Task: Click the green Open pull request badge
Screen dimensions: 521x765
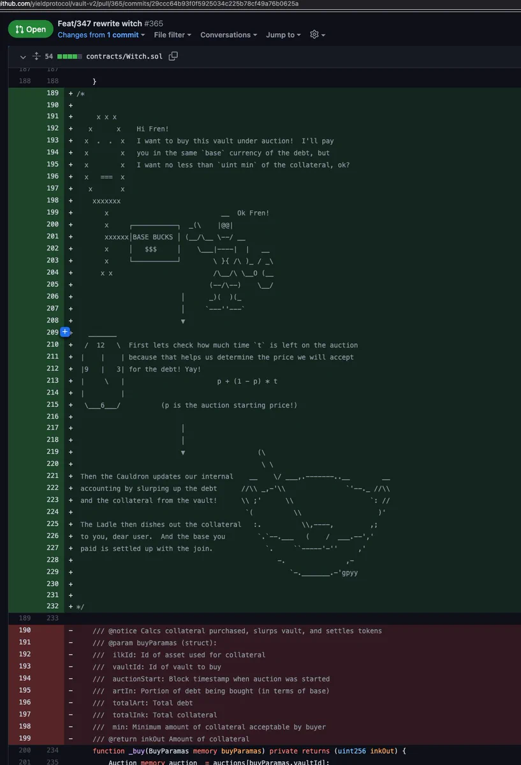Action: click(31, 29)
